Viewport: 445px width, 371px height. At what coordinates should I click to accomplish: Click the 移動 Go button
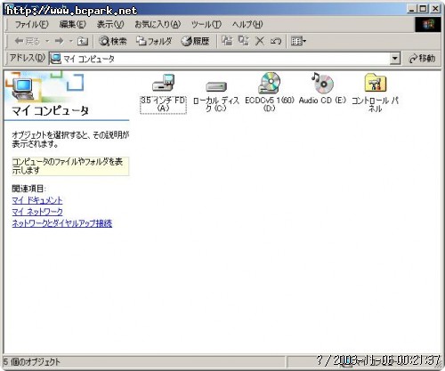[x=422, y=59]
